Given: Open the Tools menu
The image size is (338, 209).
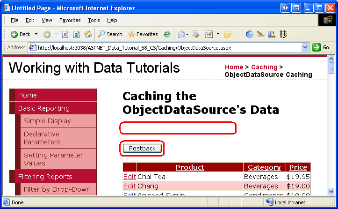Looking at the screenshot, I should (x=94, y=20).
